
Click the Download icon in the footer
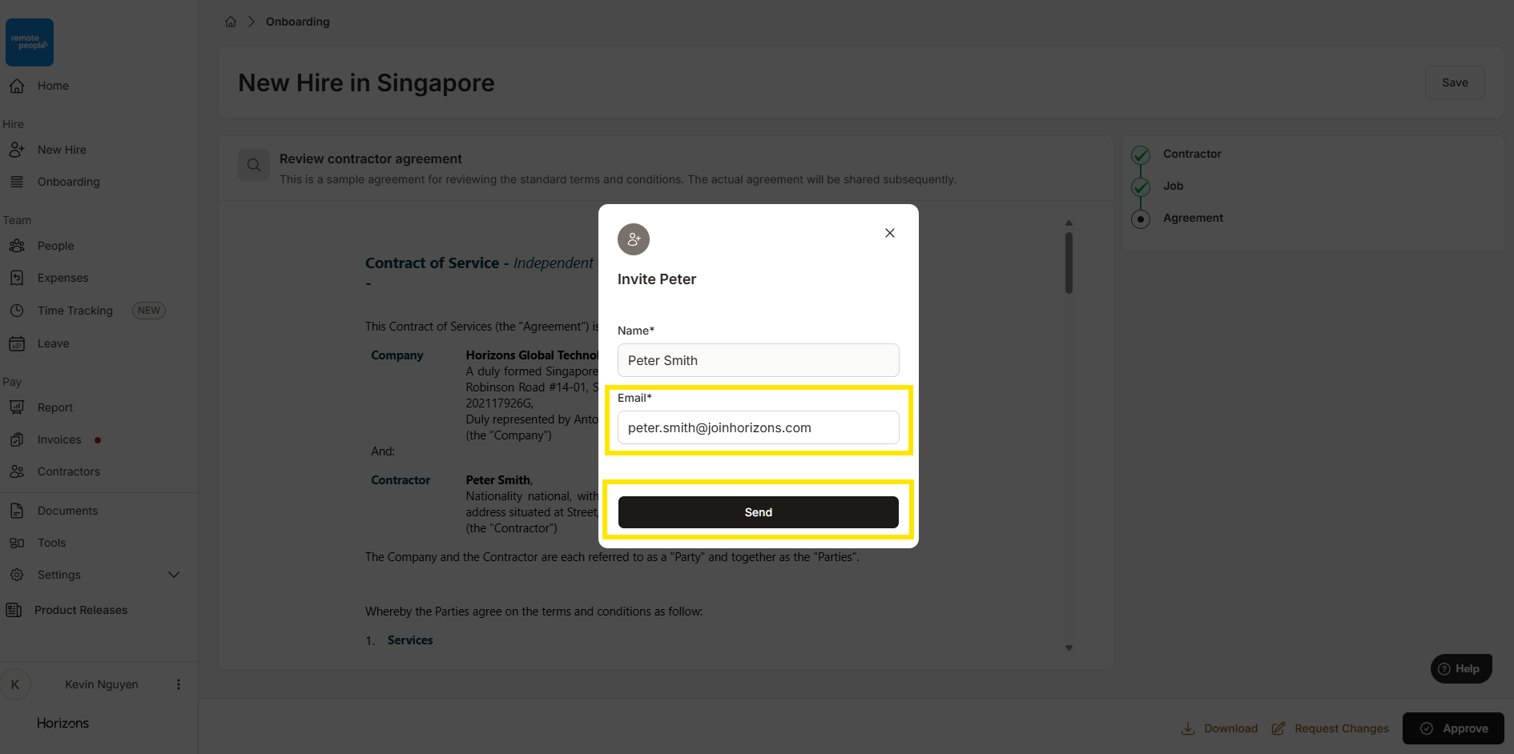(1188, 728)
